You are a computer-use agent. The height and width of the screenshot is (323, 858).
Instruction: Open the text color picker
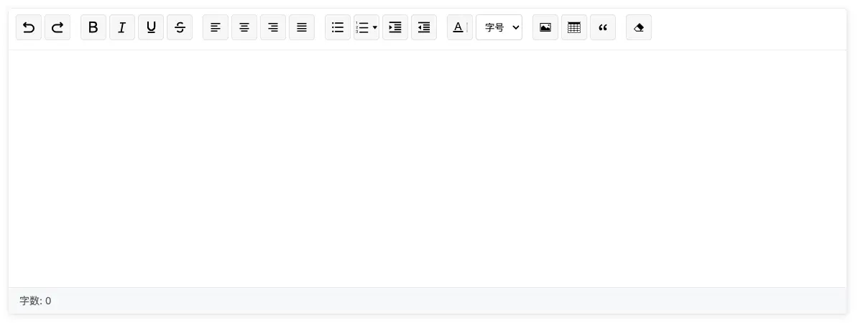[460, 27]
